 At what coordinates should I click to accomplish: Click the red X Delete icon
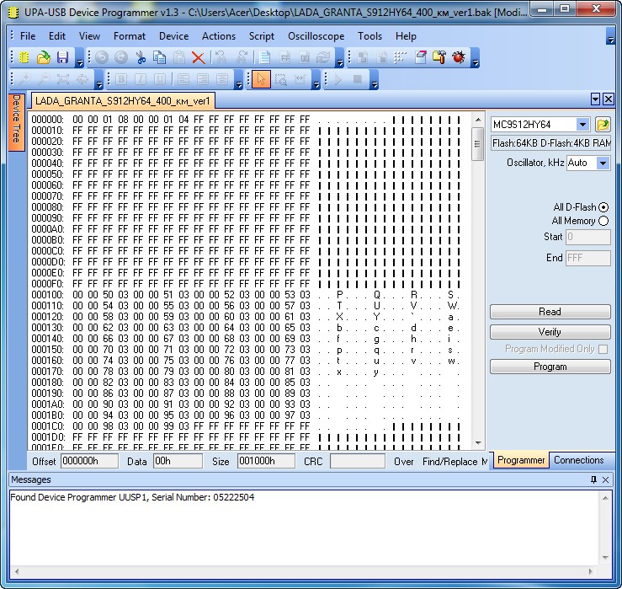pyautogui.click(x=199, y=58)
